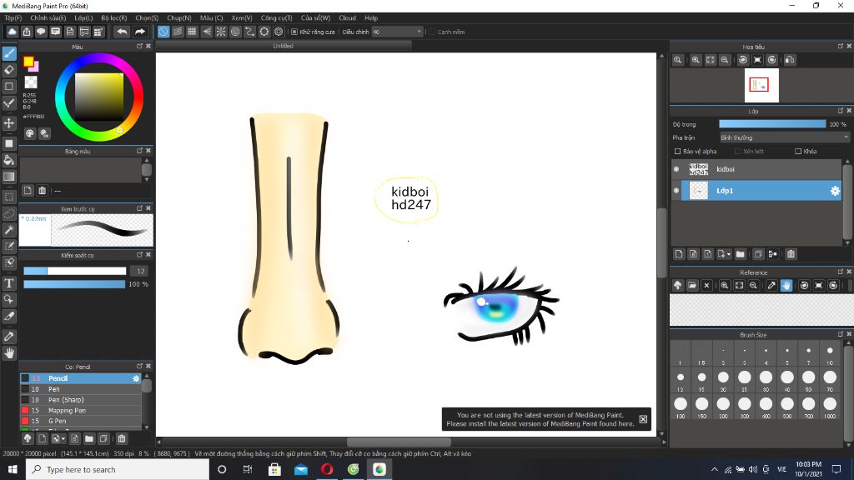The height and width of the screenshot is (480, 854).
Task: Pick brush size preset 100
Action: coord(681,407)
